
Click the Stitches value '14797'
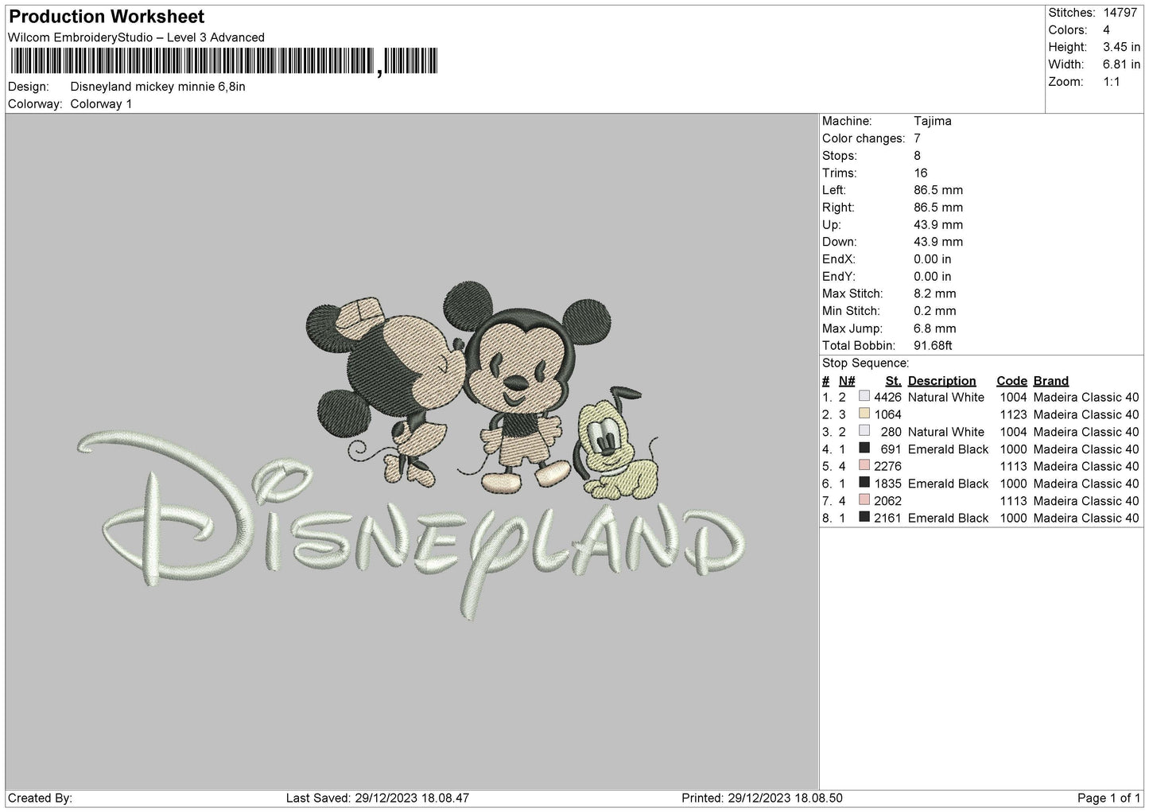click(x=1120, y=13)
